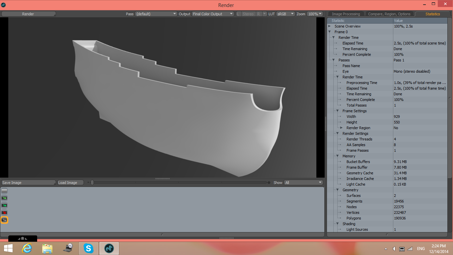Image resolution: width=453 pixels, height=255 pixels.
Task: Click the modo app taskbar icon
Action: 109,248
